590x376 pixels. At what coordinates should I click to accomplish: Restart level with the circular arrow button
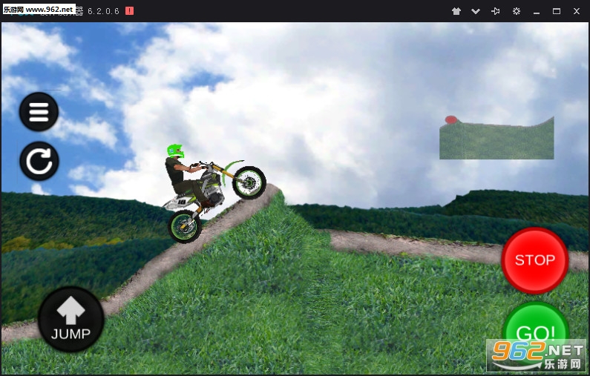[x=39, y=162]
